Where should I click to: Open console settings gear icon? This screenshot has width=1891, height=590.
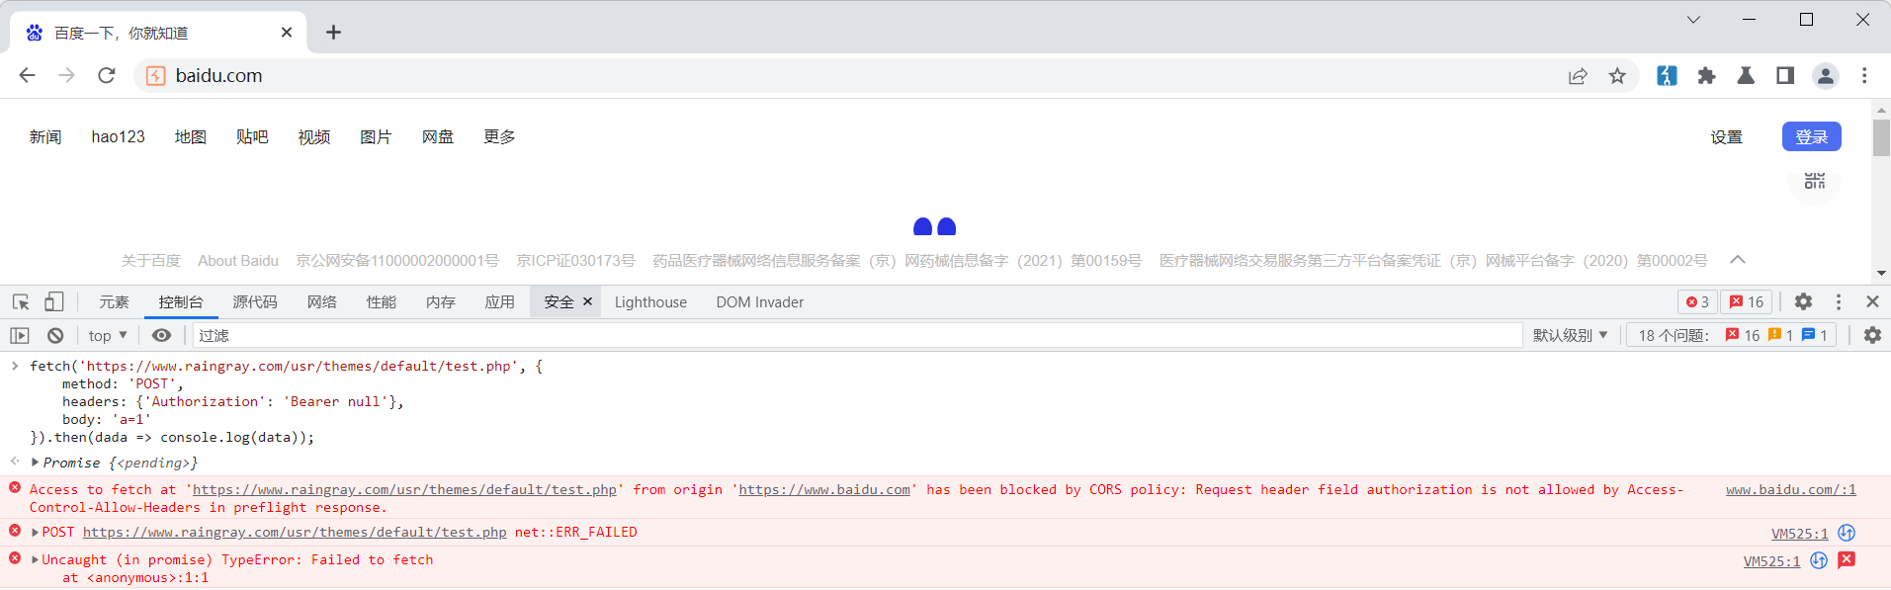pos(1872,336)
